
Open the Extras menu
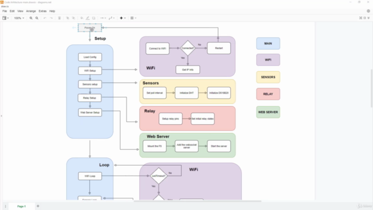click(x=43, y=11)
